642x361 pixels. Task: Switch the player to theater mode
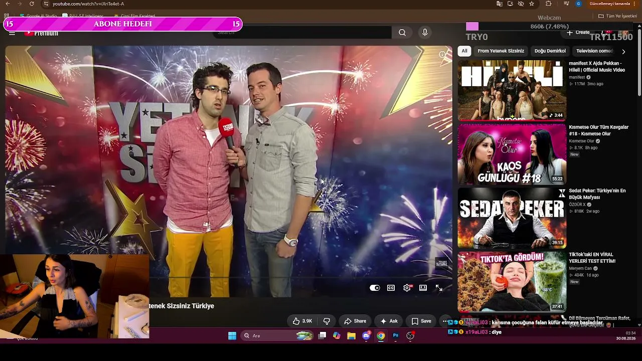pos(423,288)
